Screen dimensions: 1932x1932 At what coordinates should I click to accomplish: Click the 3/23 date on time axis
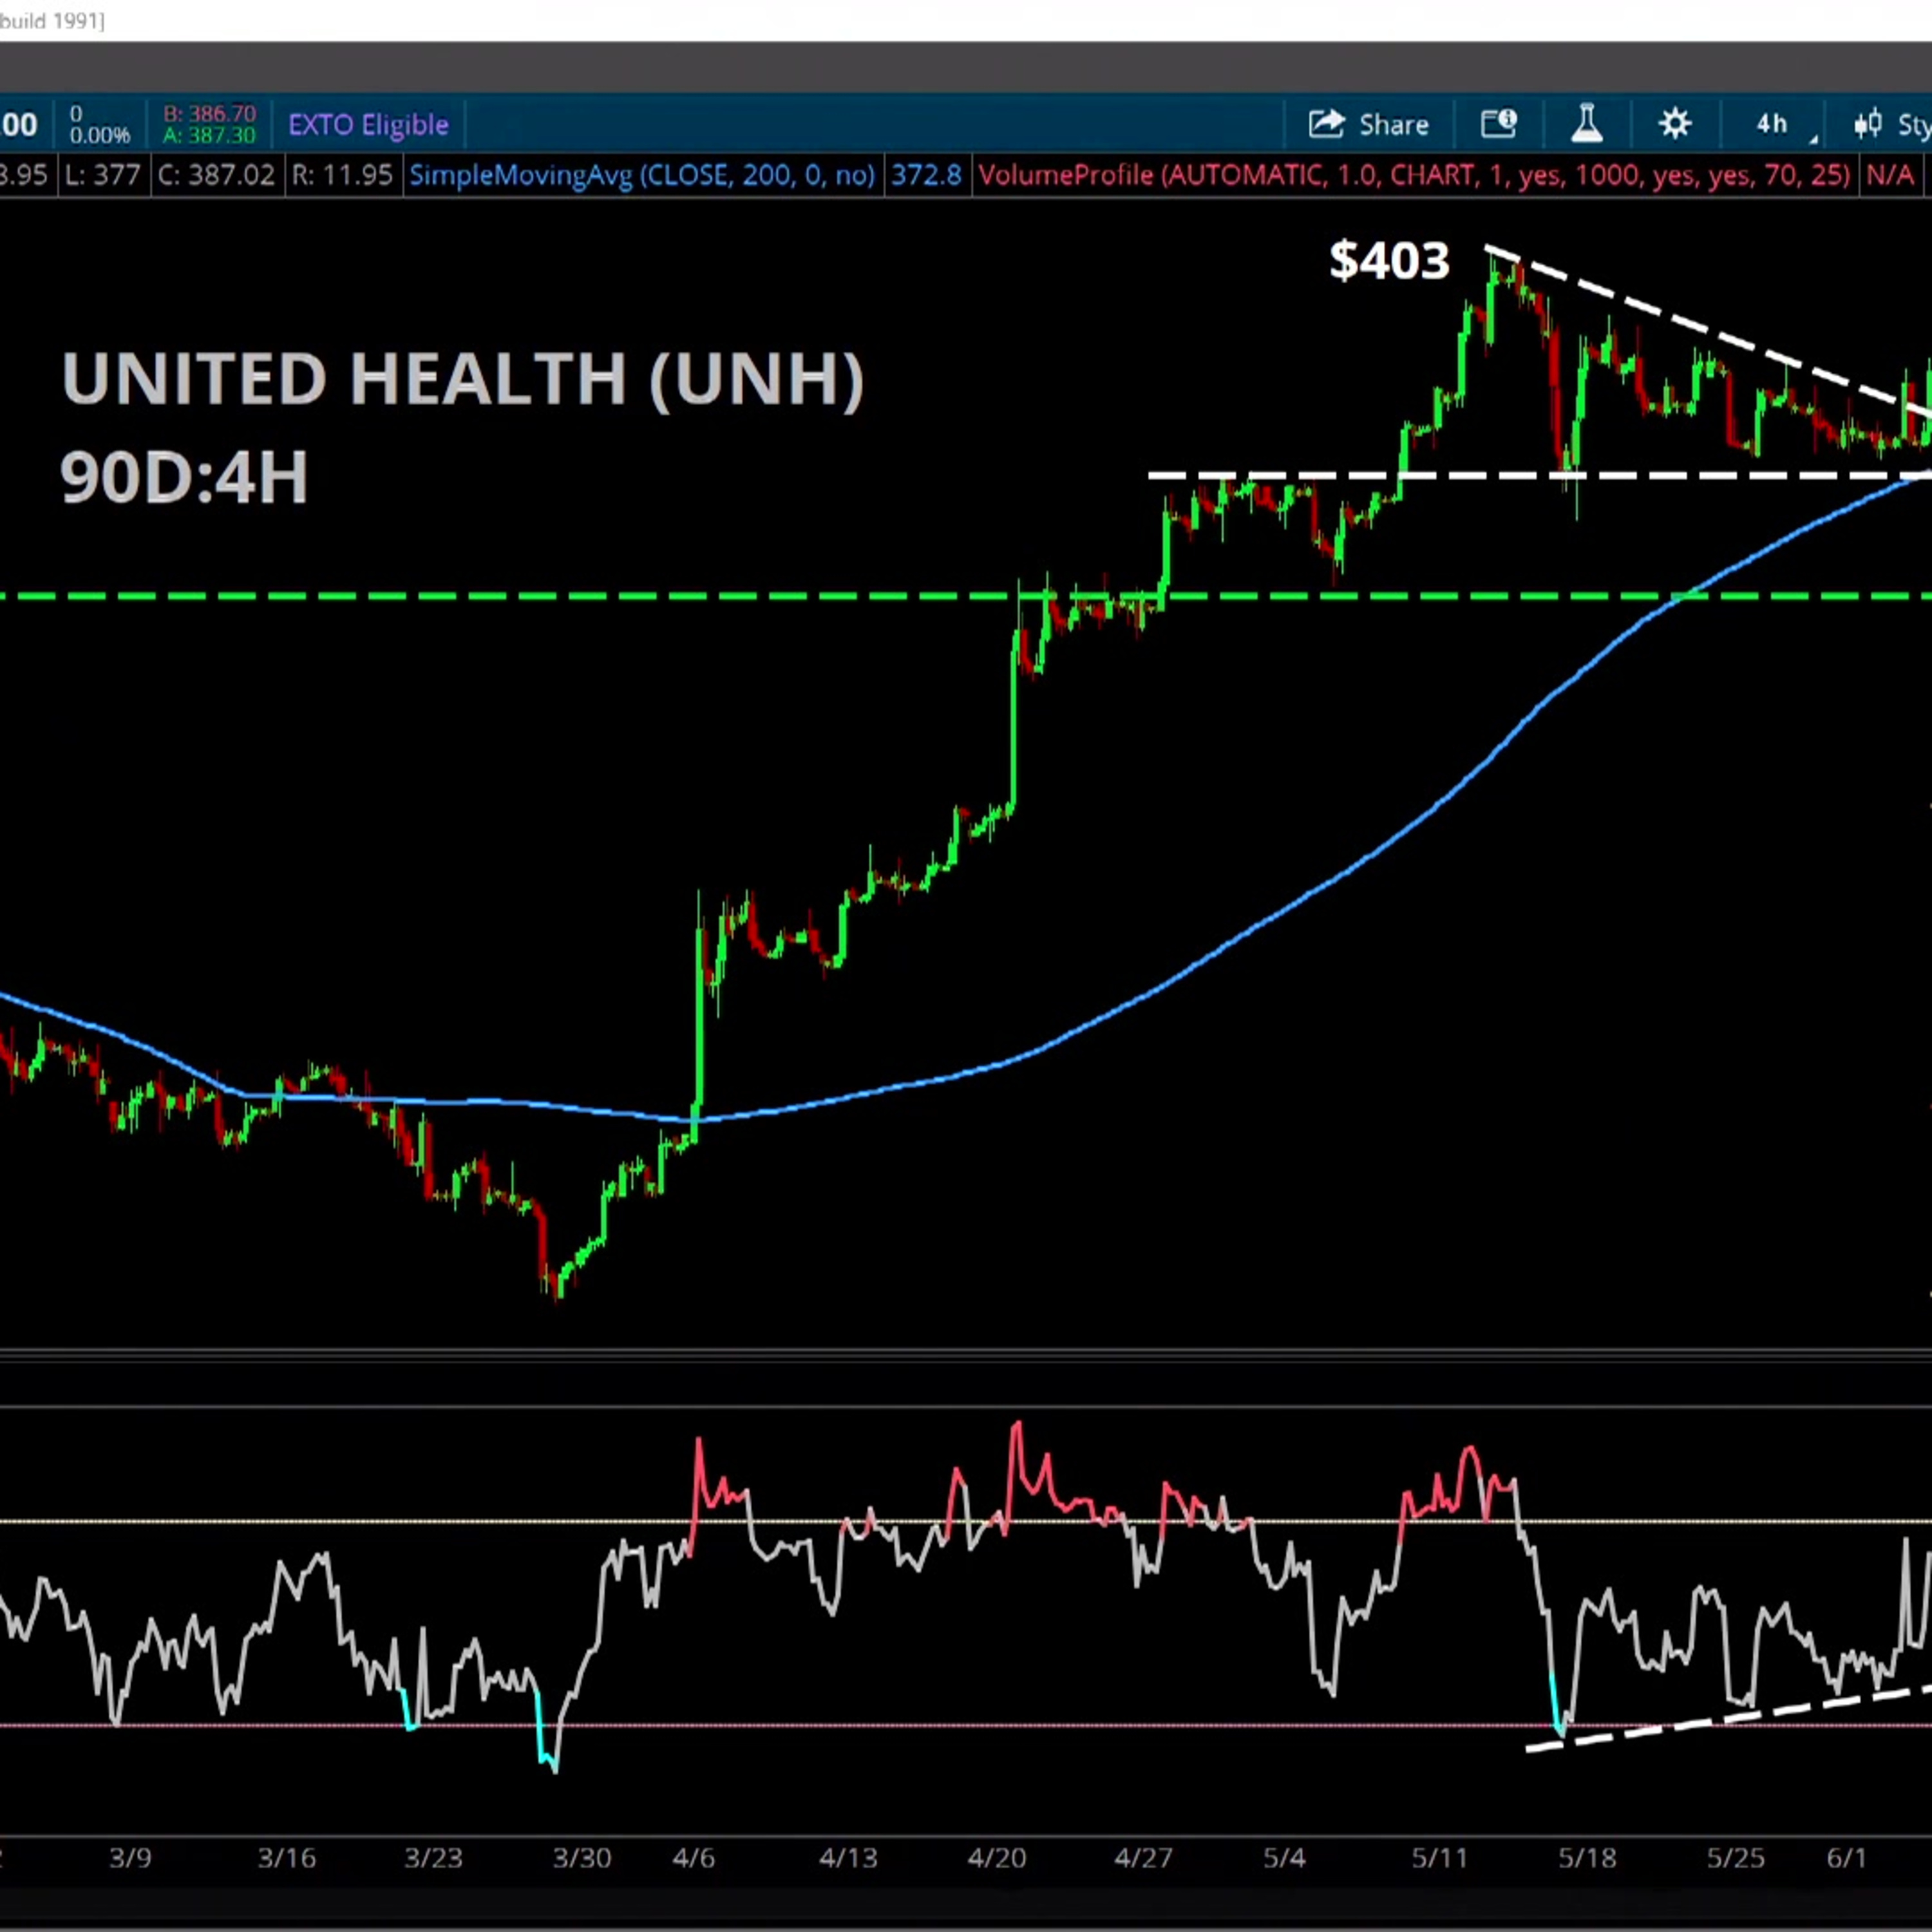coord(433,1858)
